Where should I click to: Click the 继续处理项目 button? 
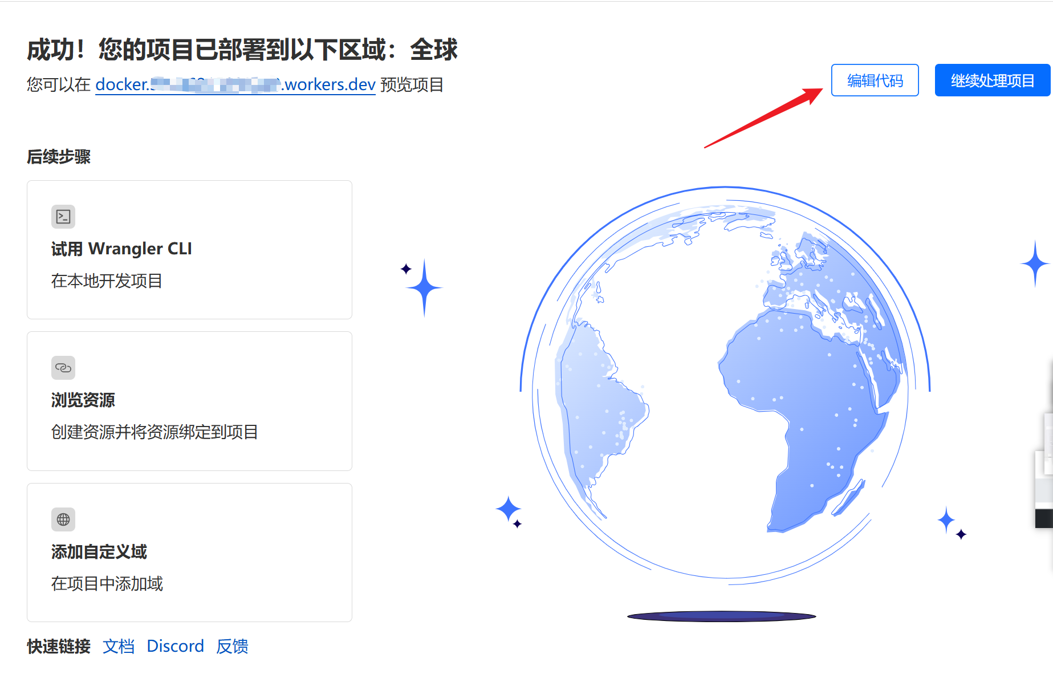click(x=992, y=80)
